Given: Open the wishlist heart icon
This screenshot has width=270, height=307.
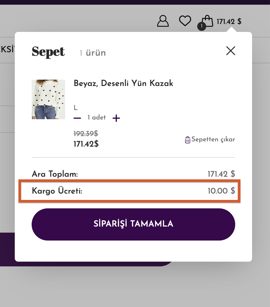Looking at the screenshot, I should 185,21.
